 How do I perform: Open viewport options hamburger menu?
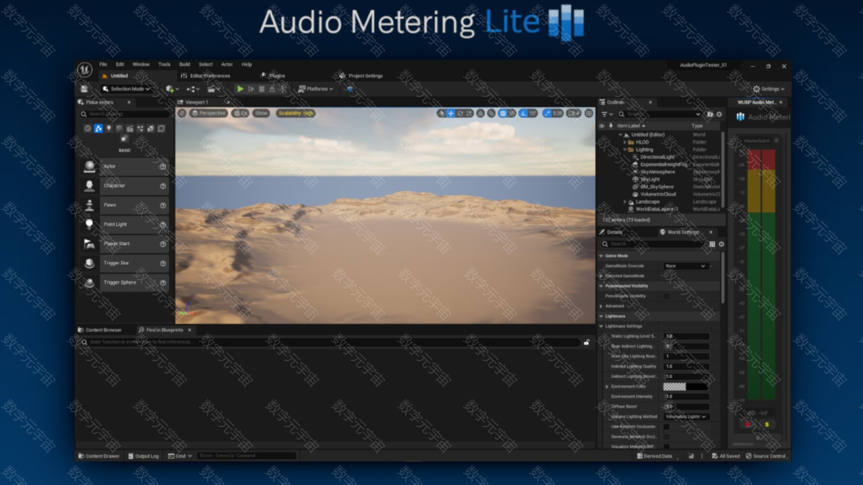click(181, 113)
